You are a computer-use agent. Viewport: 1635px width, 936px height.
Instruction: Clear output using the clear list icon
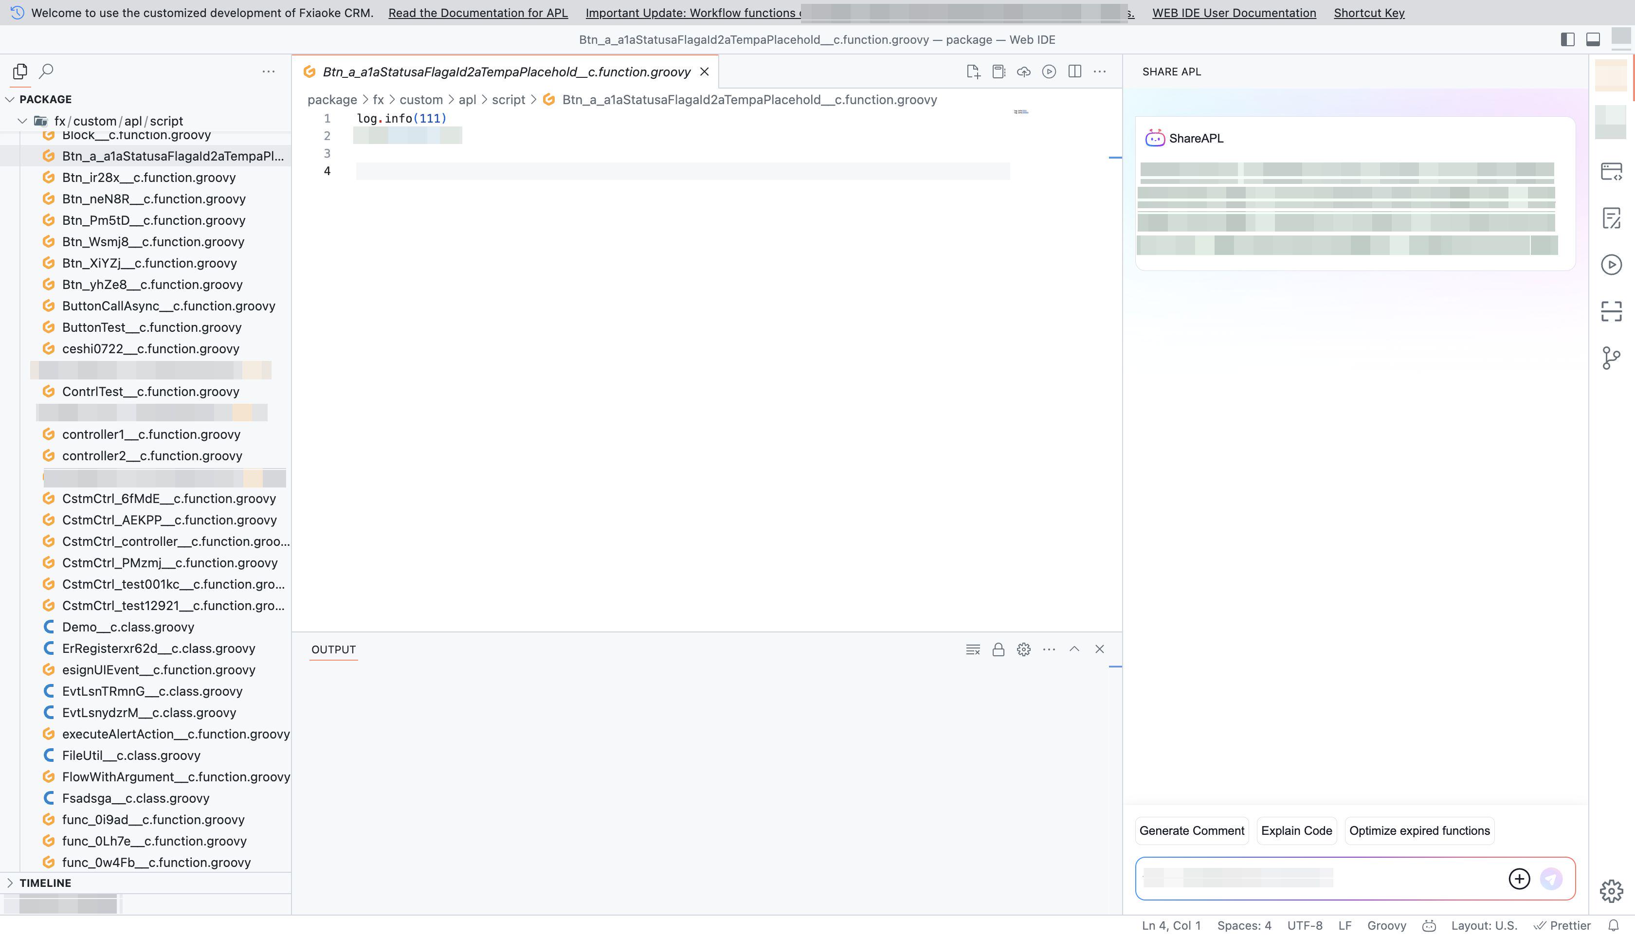point(973,649)
